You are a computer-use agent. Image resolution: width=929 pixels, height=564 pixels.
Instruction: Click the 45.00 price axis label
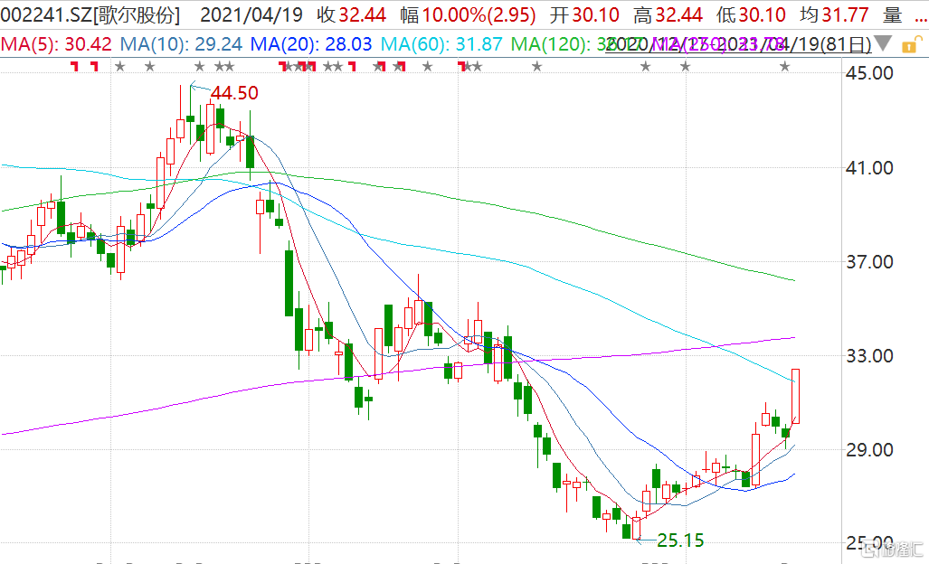click(x=869, y=73)
